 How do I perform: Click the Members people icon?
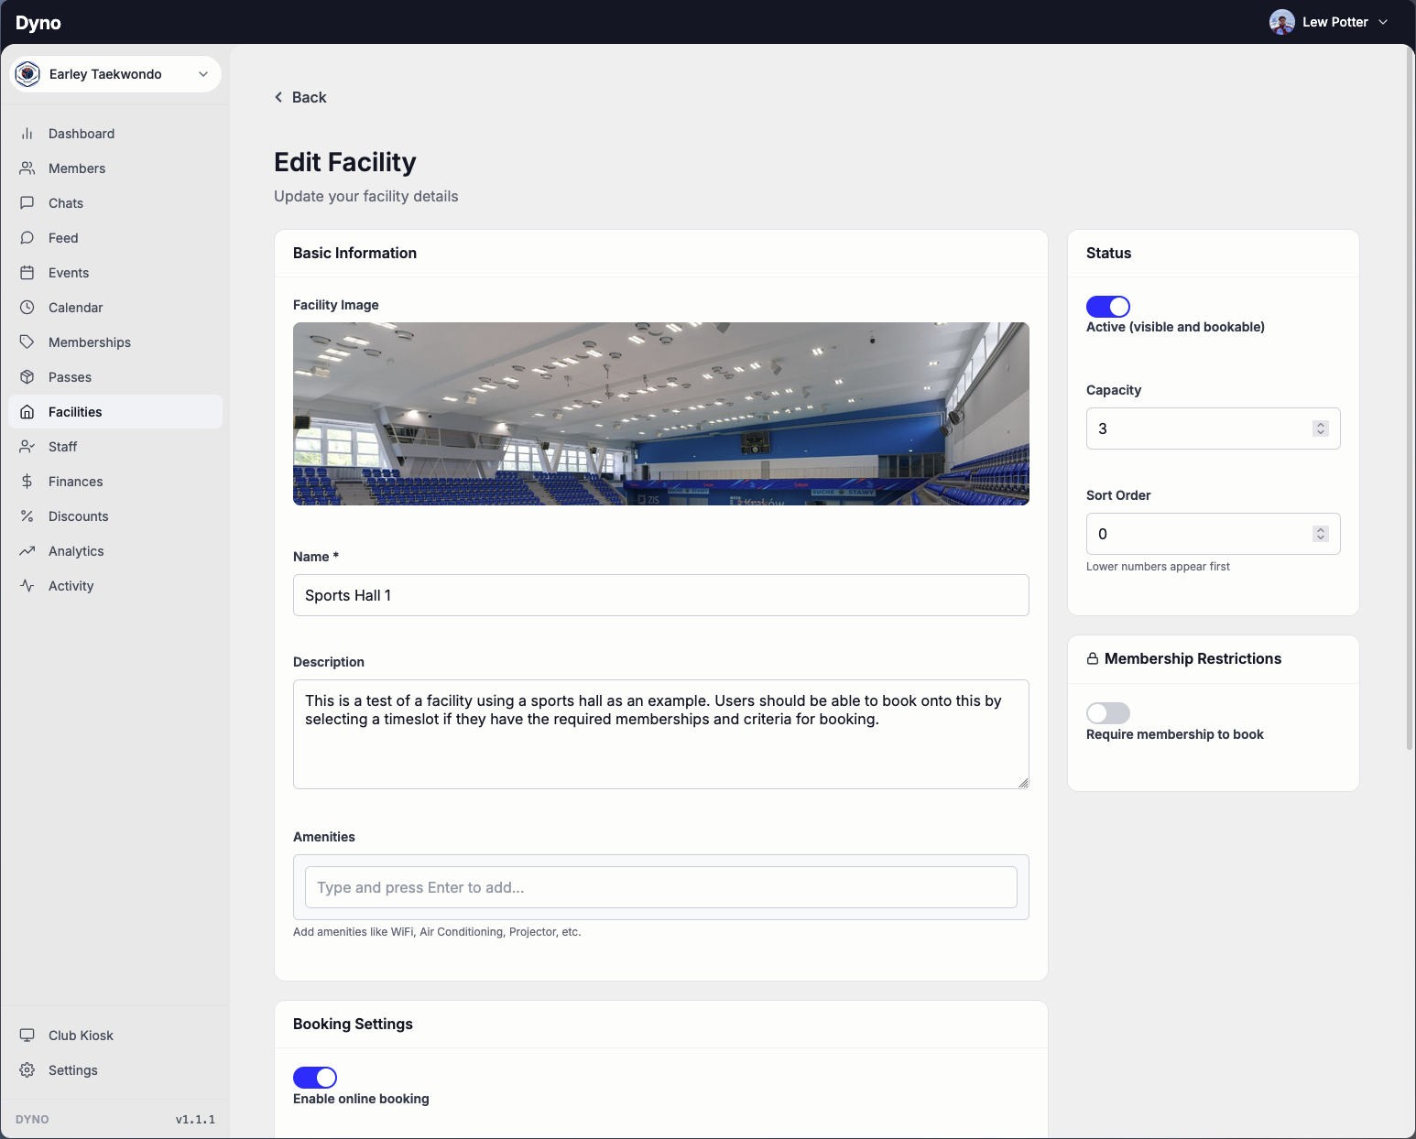[27, 168]
